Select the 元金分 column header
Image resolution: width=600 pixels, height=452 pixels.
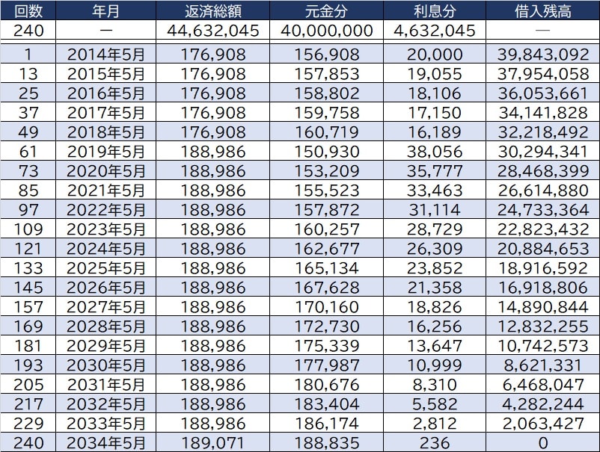pyautogui.click(x=326, y=10)
